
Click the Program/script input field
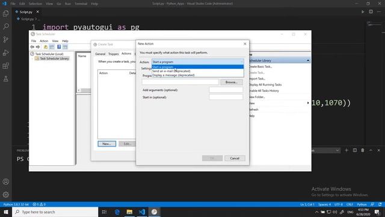point(180,82)
